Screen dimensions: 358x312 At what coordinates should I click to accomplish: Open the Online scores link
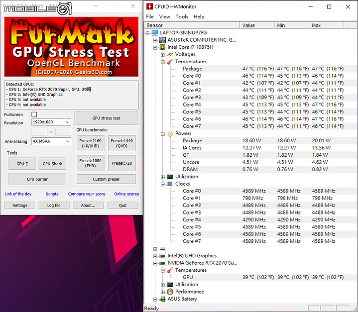tap(126, 194)
